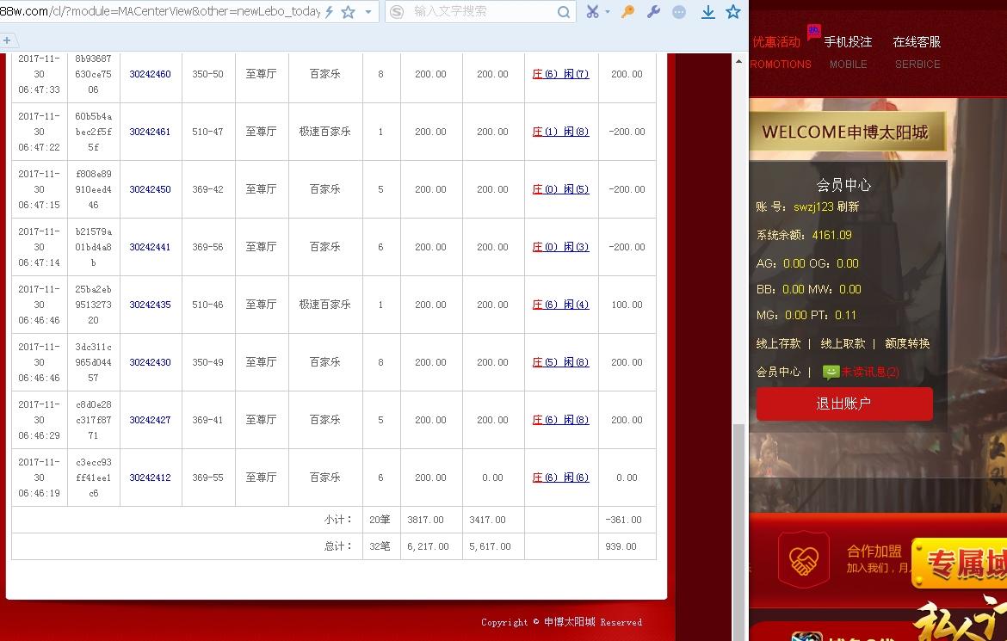The width and height of the screenshot is (1007, 641).
Task: Click the wrench settings icon
Action: pos(652,12)
